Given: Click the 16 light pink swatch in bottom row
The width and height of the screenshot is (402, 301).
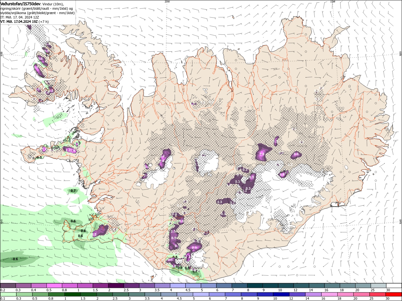Looking at the screenshot, I should pos(329,294).
